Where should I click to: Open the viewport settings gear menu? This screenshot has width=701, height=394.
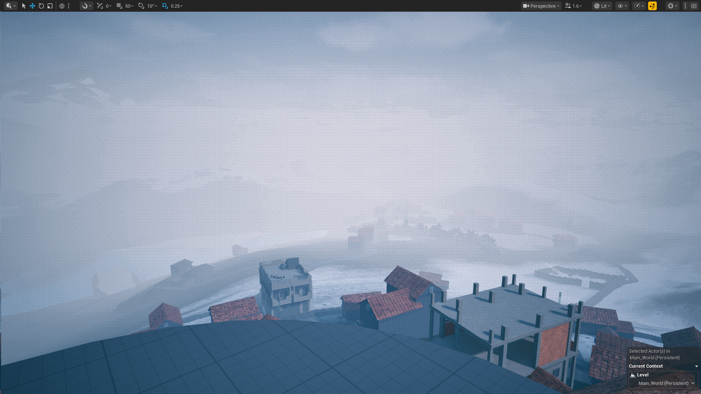coord(672,6)
